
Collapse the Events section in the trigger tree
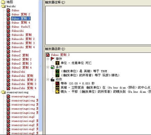tap(48, 59)
